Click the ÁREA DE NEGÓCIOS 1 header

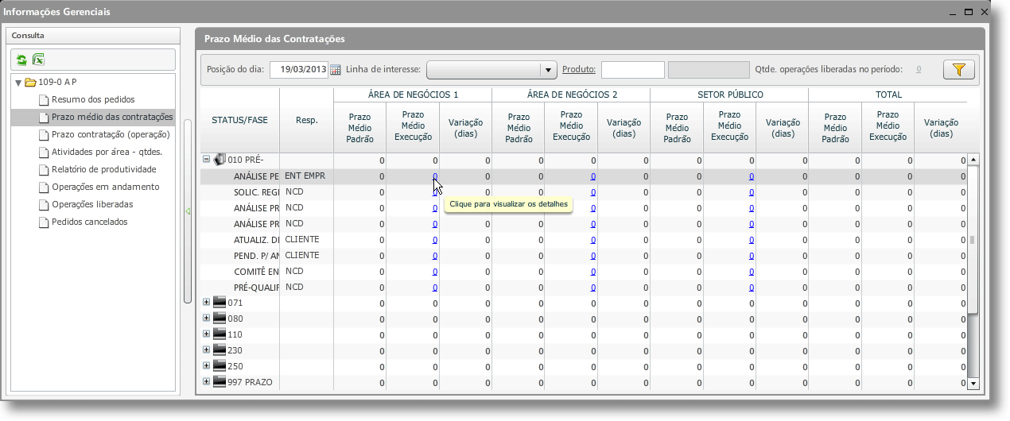point(413,95)
